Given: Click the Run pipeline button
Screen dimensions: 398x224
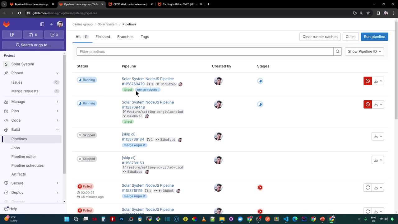Looking at the screenshot, I should [374, 37].
